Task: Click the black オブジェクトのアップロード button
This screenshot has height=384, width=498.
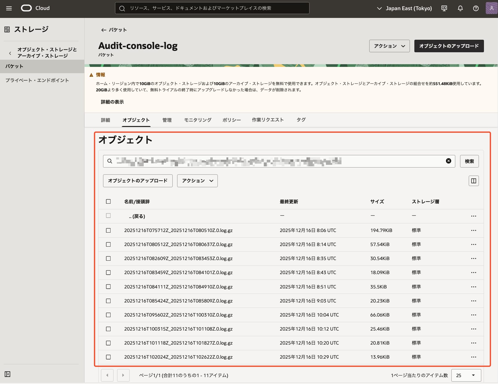Action: coord(449,46)
